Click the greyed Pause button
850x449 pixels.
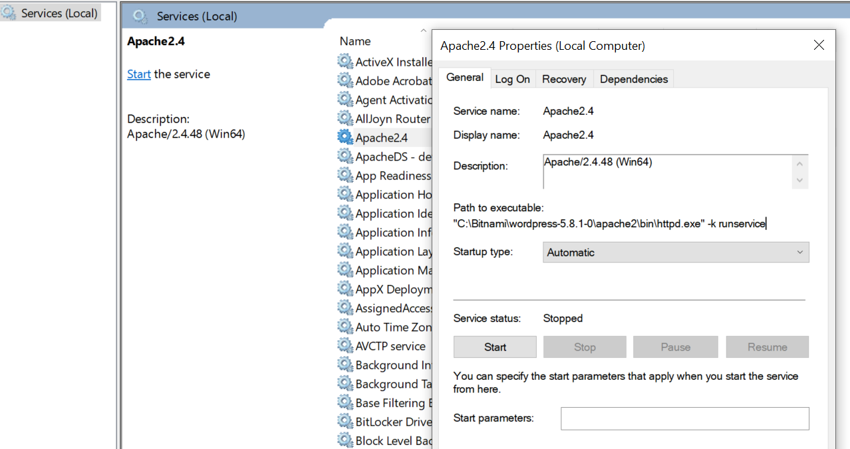[x=676, y=347]
